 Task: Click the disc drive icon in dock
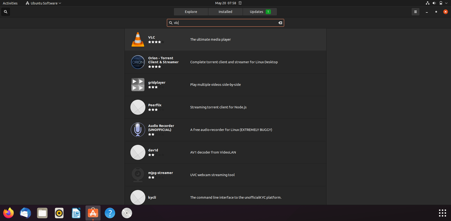127,213
